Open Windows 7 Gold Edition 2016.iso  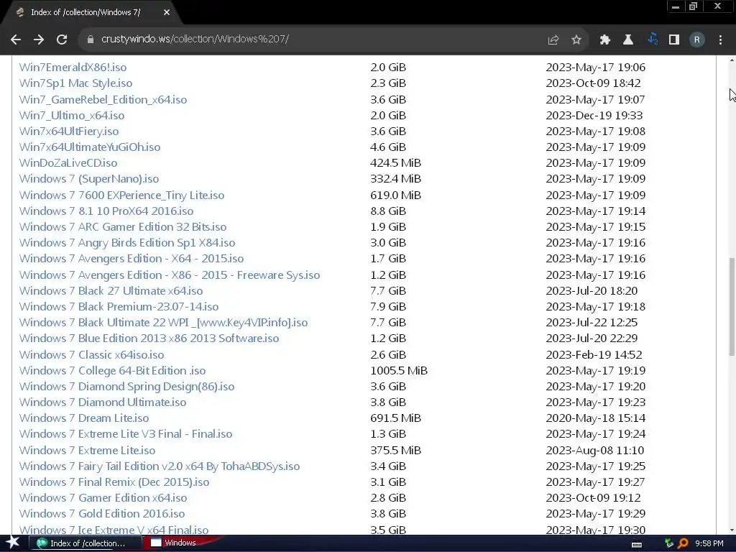tap(102, 514)
